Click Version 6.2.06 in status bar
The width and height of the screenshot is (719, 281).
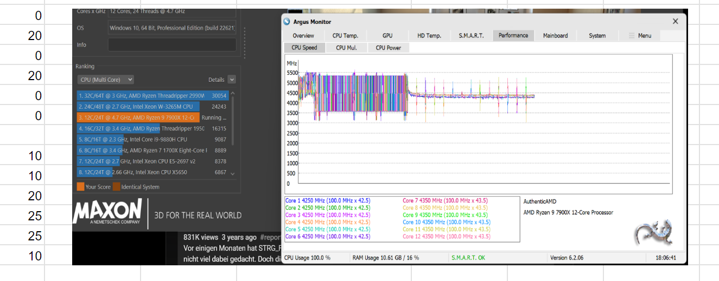click(x=568, y=258)
